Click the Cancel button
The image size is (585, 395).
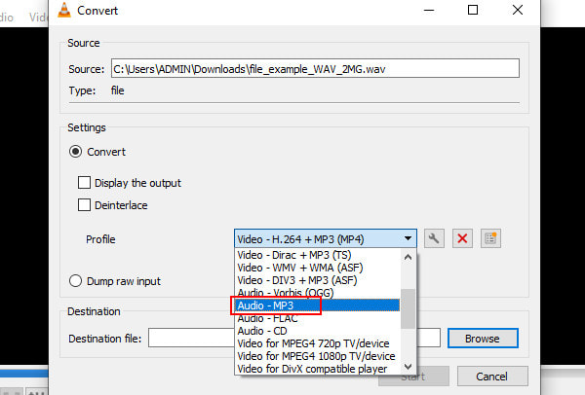click(492, 377)
